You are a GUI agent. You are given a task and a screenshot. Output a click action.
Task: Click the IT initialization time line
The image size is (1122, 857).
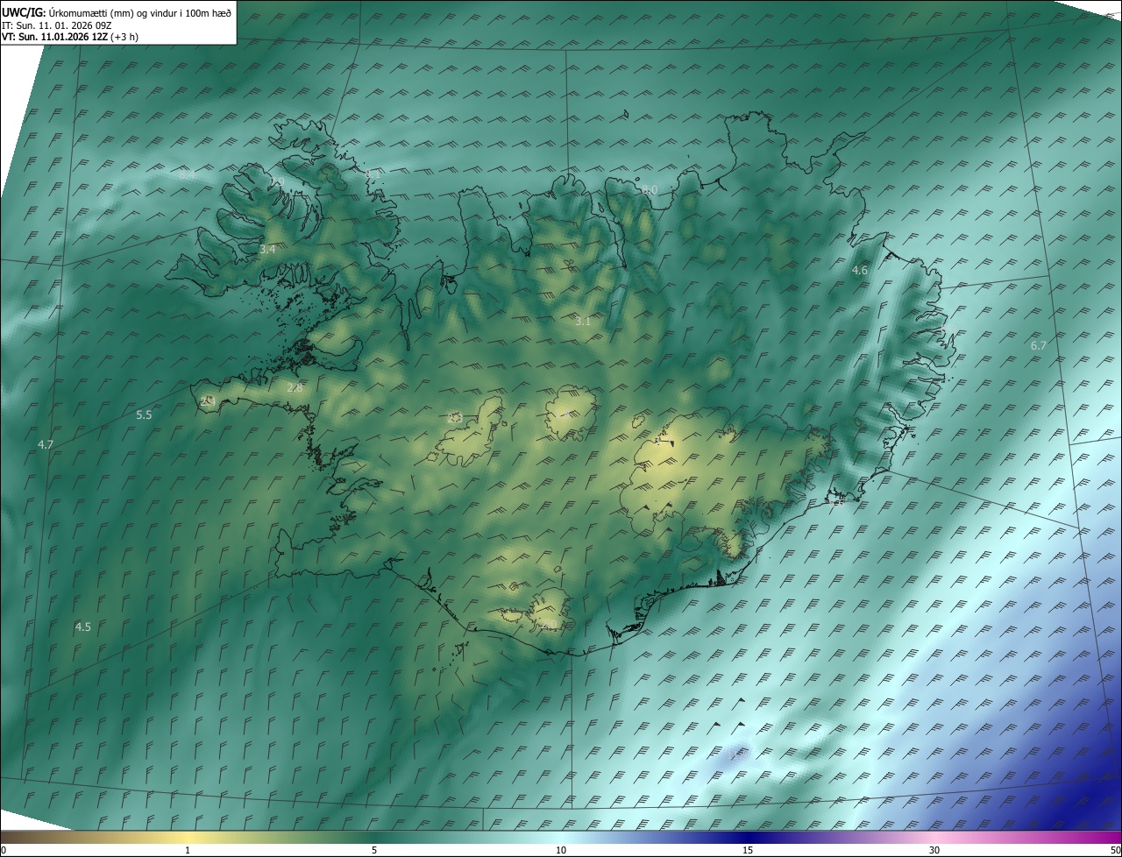click(57, 25)
